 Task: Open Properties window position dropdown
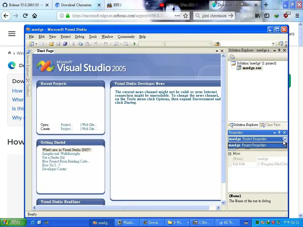pos(274,133)
